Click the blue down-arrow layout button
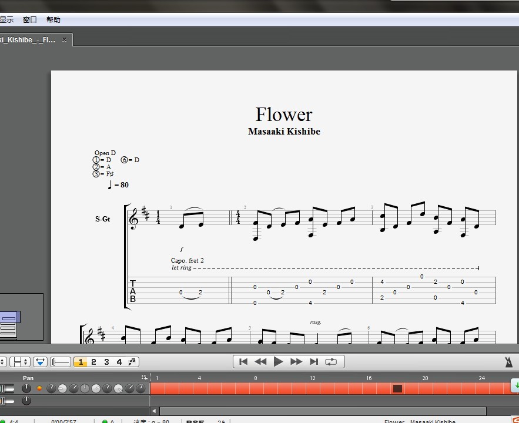This screenshot has height=423, width=519. (41, 362)
